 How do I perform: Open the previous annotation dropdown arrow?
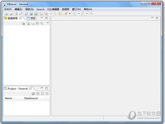point(87,14)
